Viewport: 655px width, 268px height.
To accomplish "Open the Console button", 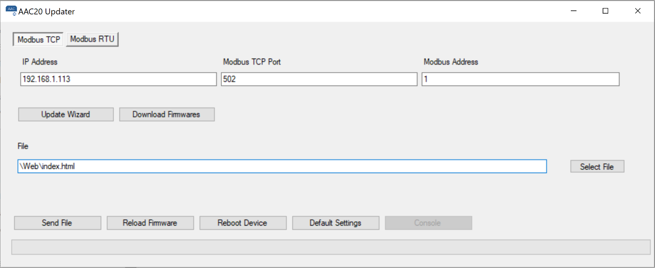I will pos(428,223).
